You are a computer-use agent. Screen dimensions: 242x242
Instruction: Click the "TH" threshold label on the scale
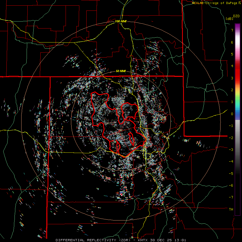[231, 209]
